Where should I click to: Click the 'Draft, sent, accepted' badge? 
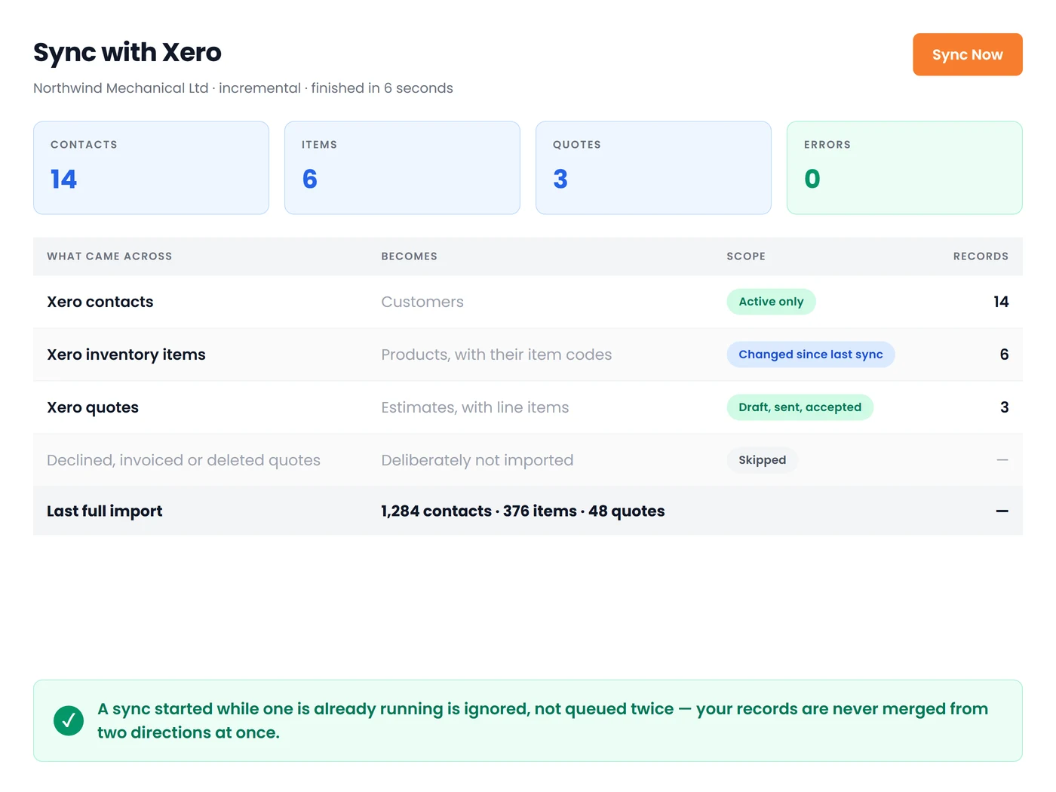(x=800, y=407)
